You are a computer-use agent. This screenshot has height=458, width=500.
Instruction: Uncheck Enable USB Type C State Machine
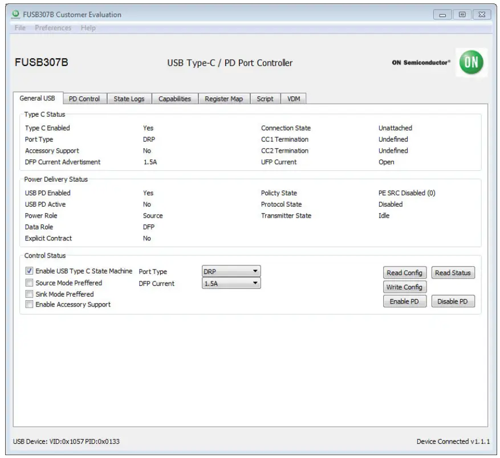point(30,271)
